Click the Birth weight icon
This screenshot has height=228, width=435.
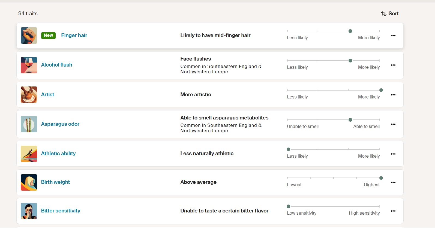(29, 182)
